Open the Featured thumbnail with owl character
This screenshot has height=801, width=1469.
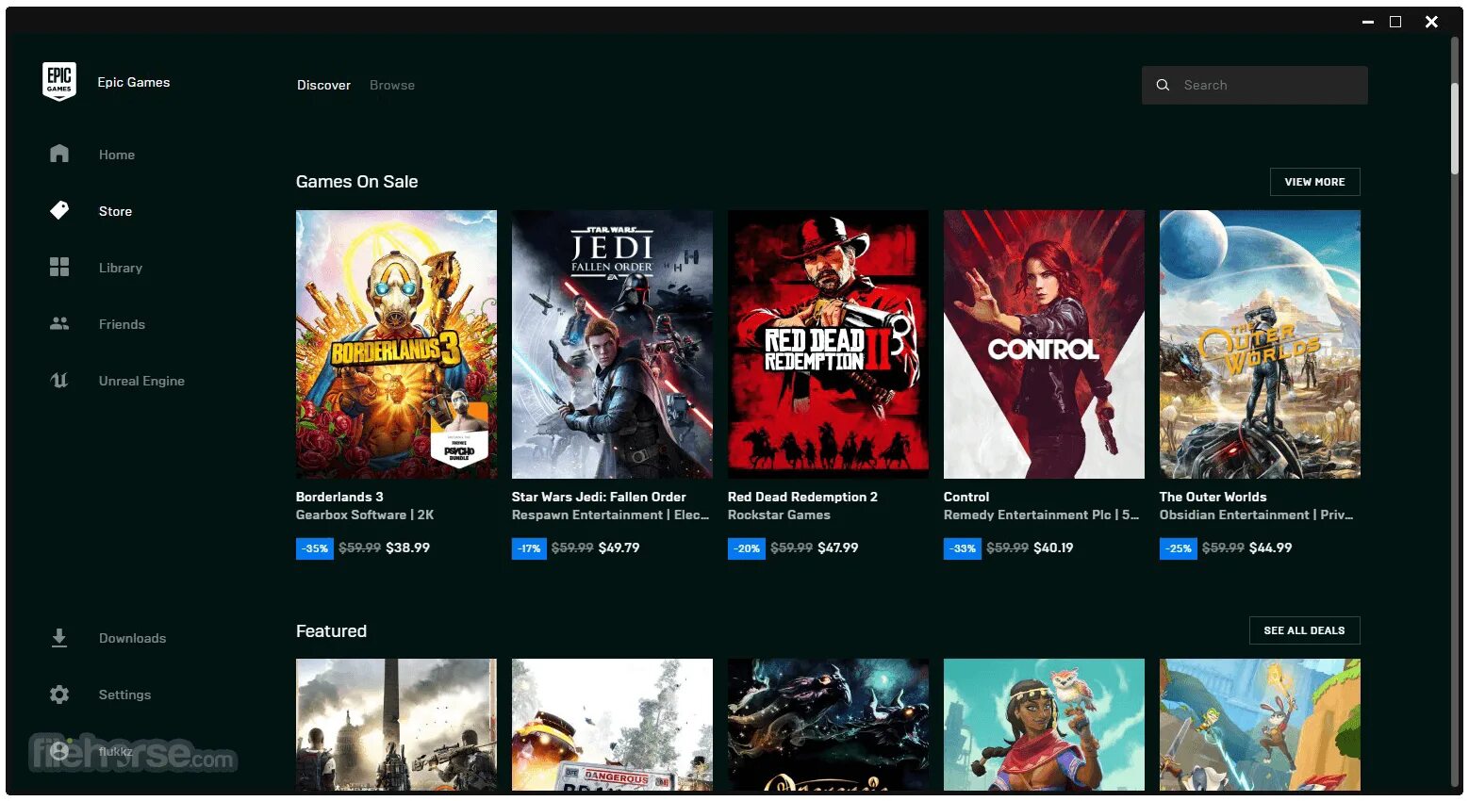pyautogui.click(x=1044, y=724)
